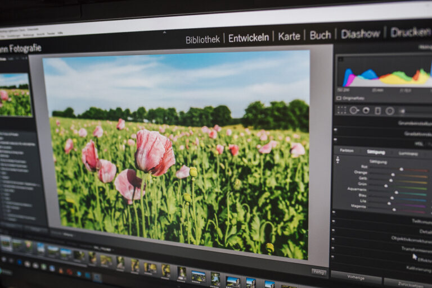Switch to the Luminanz tab in HSL
Image resolution: width=432 pixels, height=288 pixels.
click(408, 153)
